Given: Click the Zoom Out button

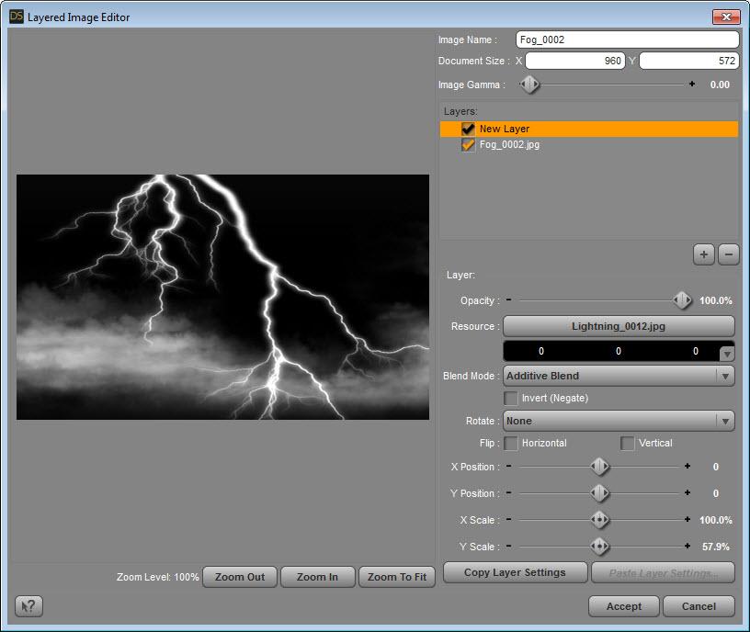Looking at the screenshot, I should 240,577.
